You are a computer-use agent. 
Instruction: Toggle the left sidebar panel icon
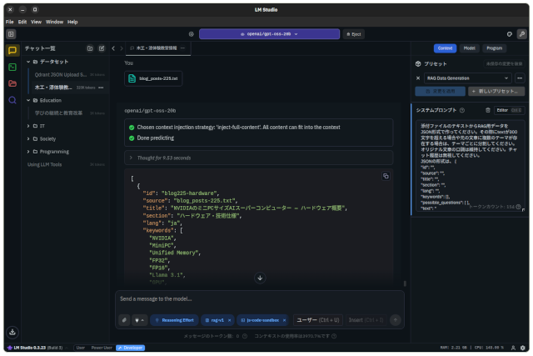[11, 34]
